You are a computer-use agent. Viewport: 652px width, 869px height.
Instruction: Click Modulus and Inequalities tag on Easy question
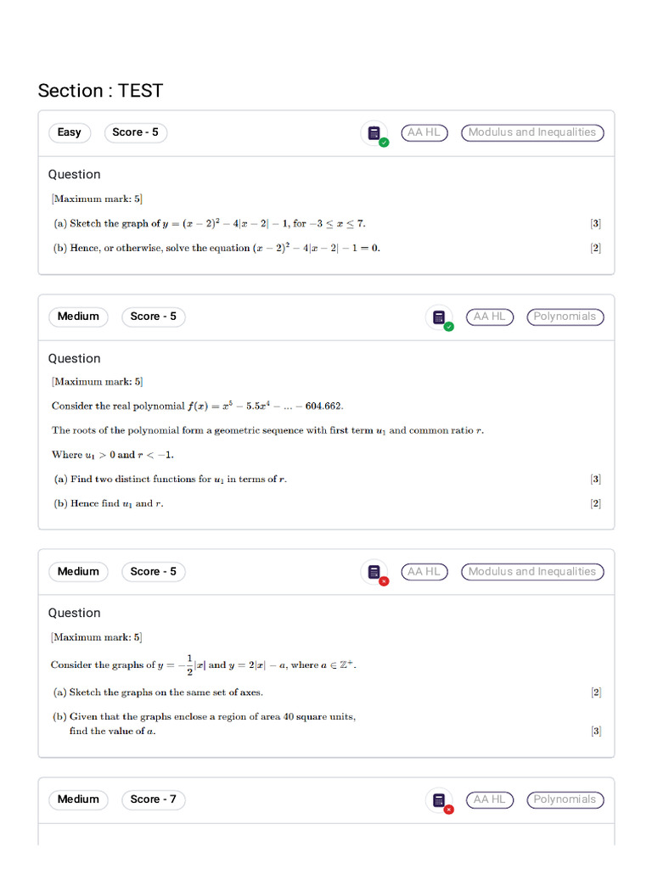(532, 132)
